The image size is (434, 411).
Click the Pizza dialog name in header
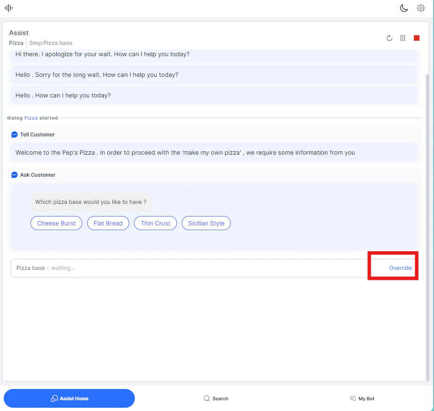pos(16,43)
